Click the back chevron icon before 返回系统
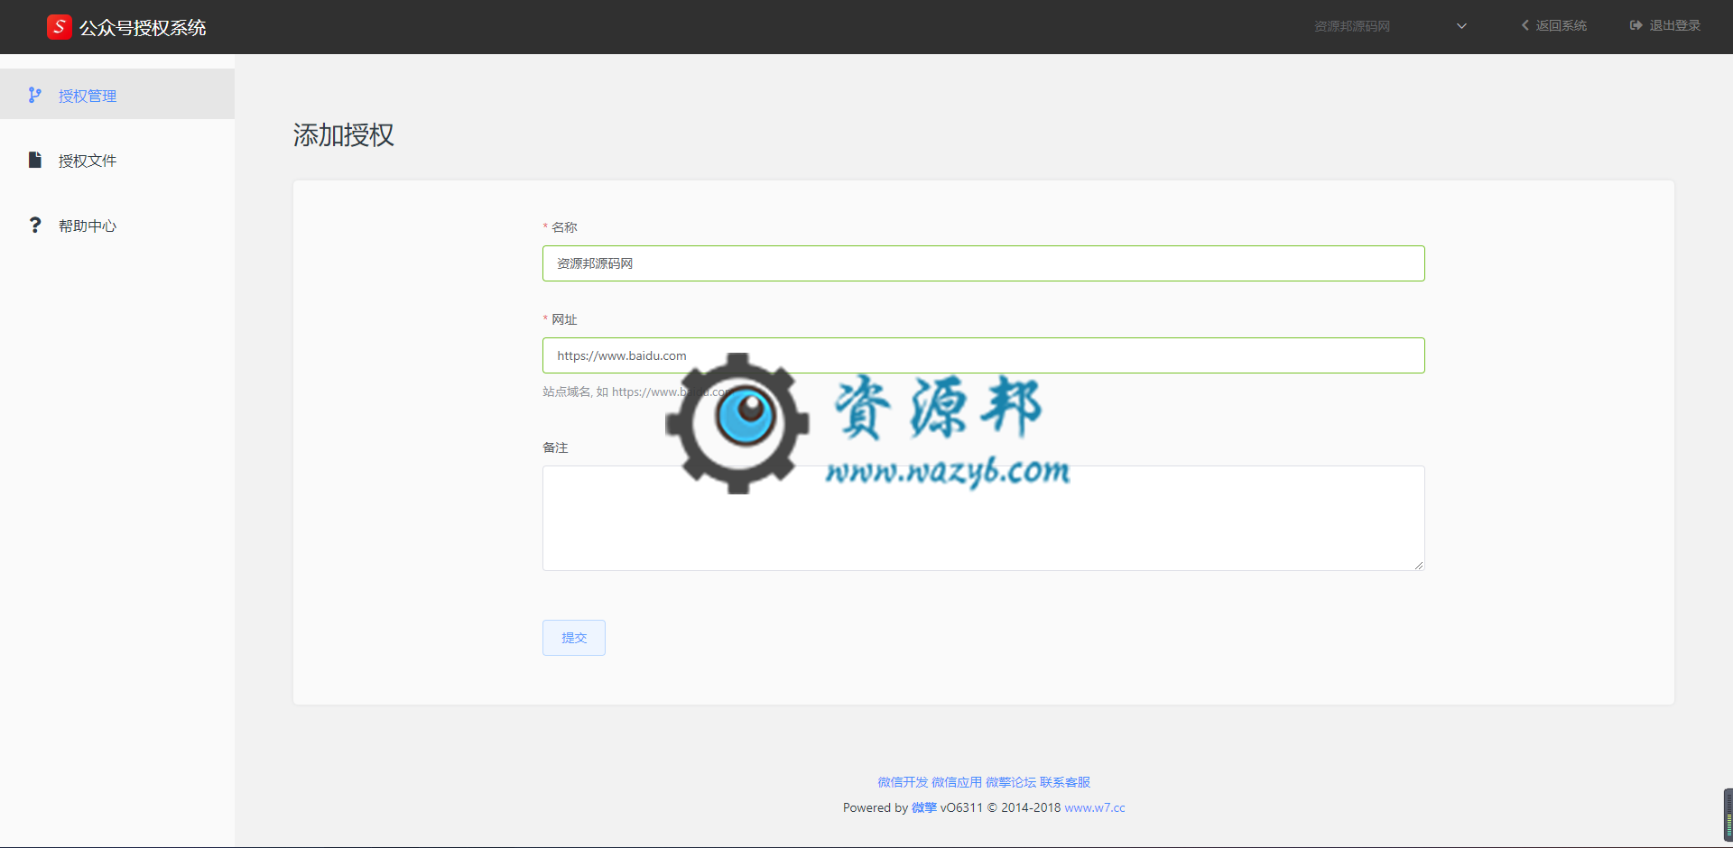Viewport: 1733px width, 848px height. coord(1525,25)
